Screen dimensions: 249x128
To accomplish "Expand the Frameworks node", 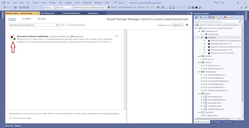I will click(x=202, y=34).
